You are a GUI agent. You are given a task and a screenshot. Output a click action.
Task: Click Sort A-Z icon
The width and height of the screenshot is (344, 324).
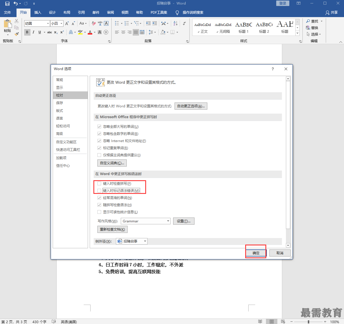175,23
